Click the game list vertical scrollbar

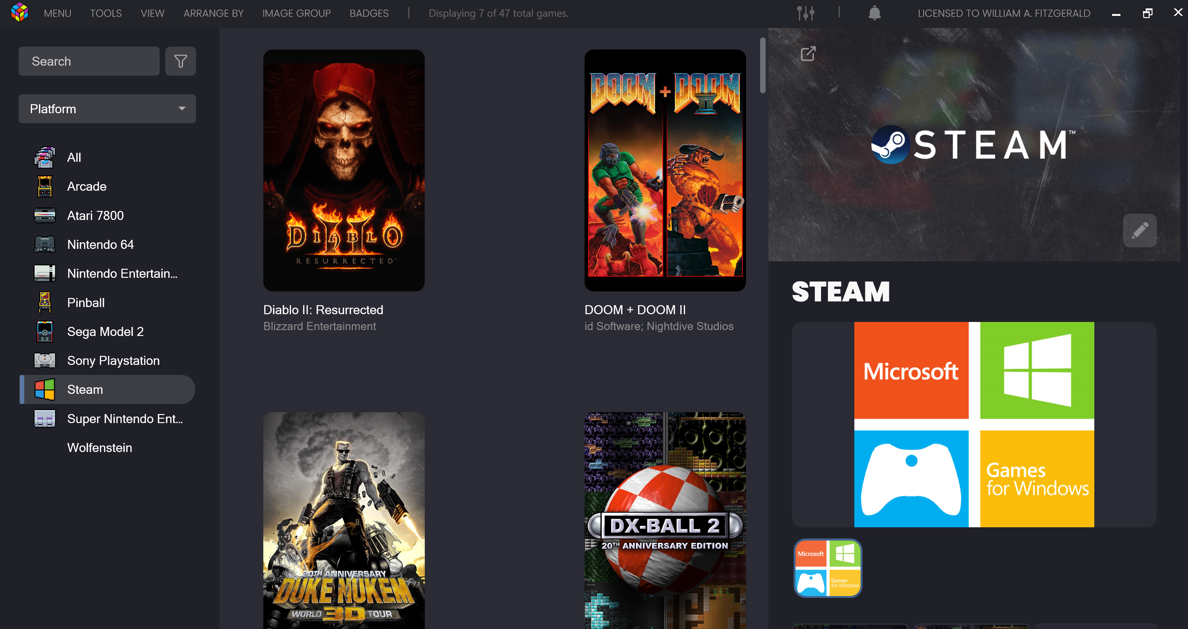762,66
